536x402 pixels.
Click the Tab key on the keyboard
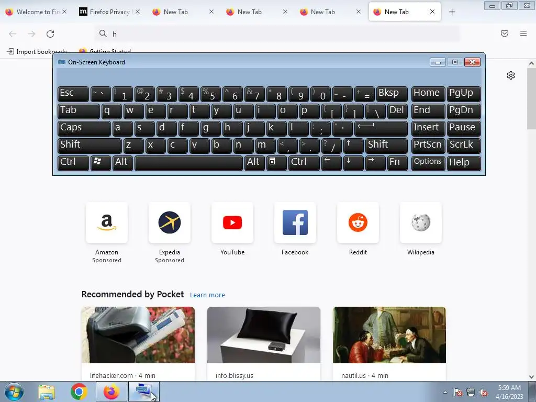79,111
